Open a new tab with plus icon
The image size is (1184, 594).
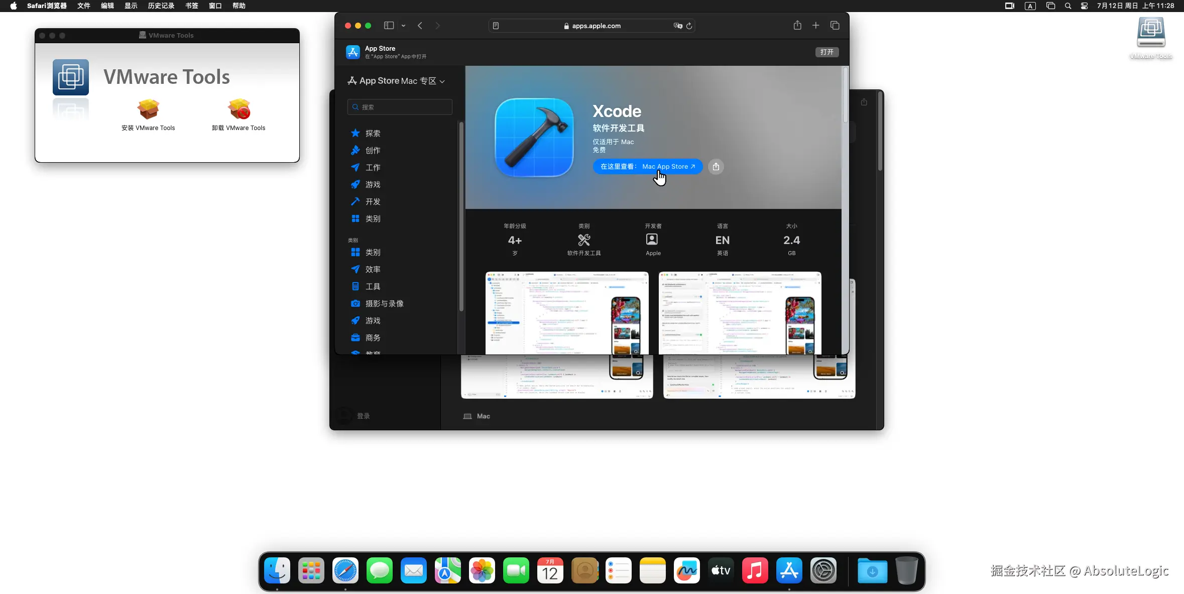pyautogui.click(x=816, y=25)
